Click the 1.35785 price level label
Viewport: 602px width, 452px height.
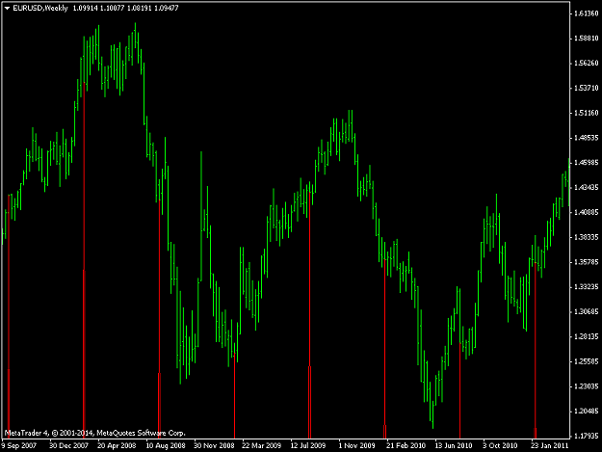[x=587, y=262]
